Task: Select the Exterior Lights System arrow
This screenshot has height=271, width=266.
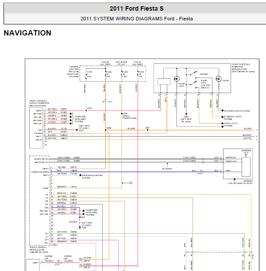Action: tap(223, 117)
